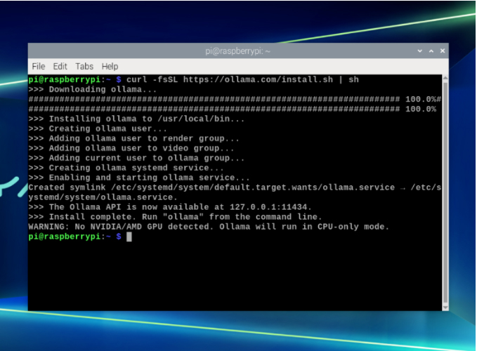Close the terminal window
This screenshot has width=477, height=351.
click(443, 51)
